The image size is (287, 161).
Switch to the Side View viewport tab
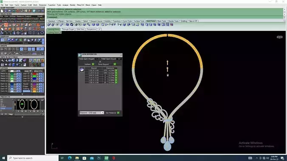point(80,29)
